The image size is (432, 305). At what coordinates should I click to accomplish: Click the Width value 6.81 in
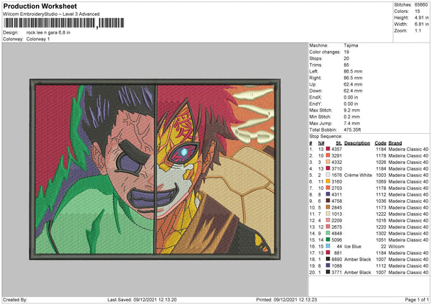click(x=421, y=24)
